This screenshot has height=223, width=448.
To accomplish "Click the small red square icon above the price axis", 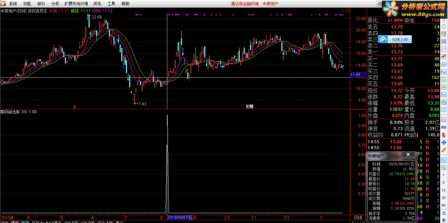I will click(x=347, y=10).
